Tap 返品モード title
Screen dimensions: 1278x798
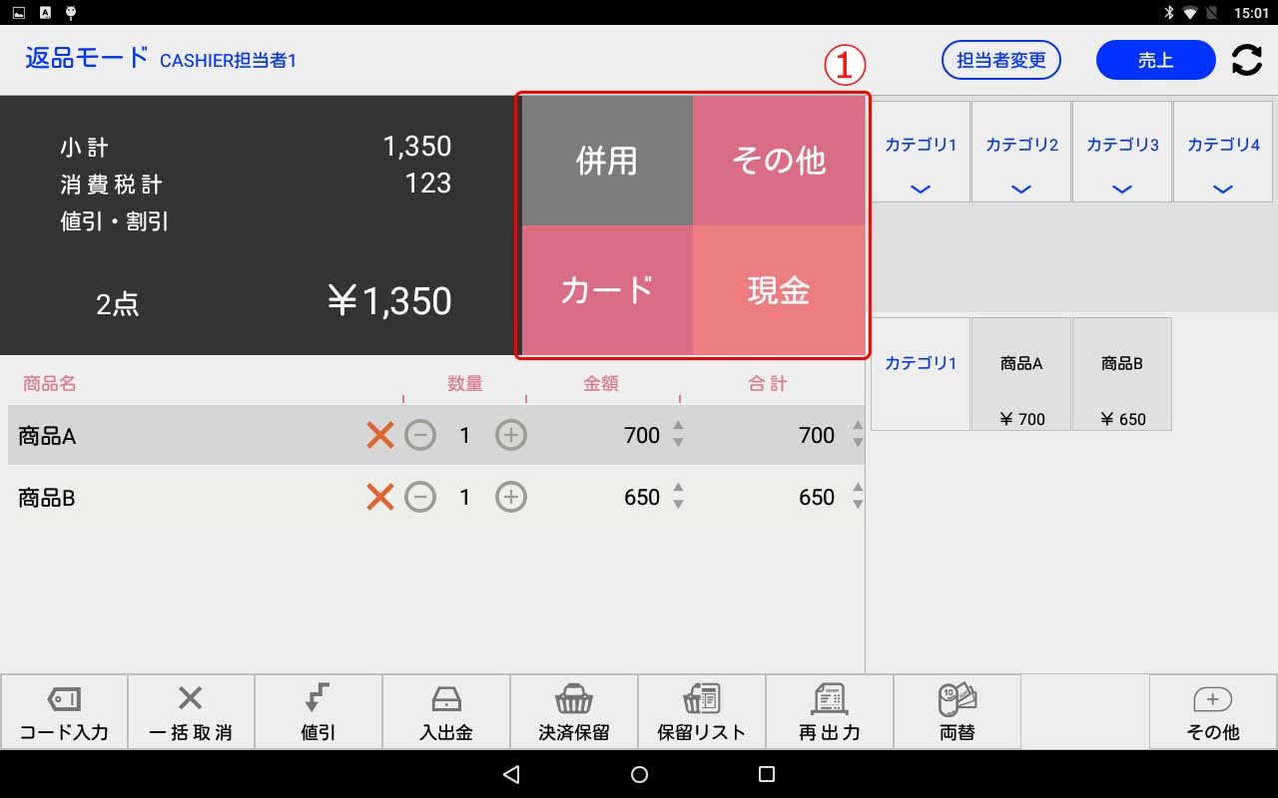click(x=87, y=57)
